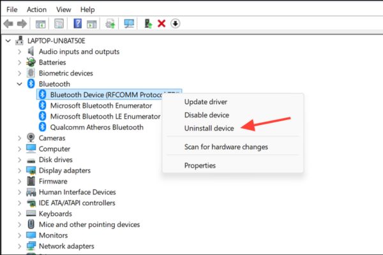The image size is (383, 255).
Task: Expand the Keyboards chevron
Action: (x=19, y=214)
